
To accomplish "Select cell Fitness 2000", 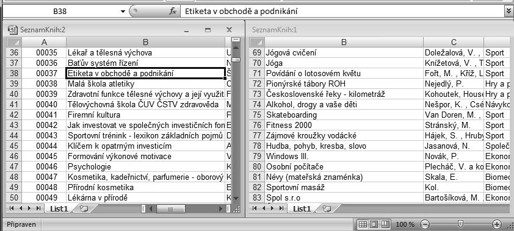I will pos(344,126).
